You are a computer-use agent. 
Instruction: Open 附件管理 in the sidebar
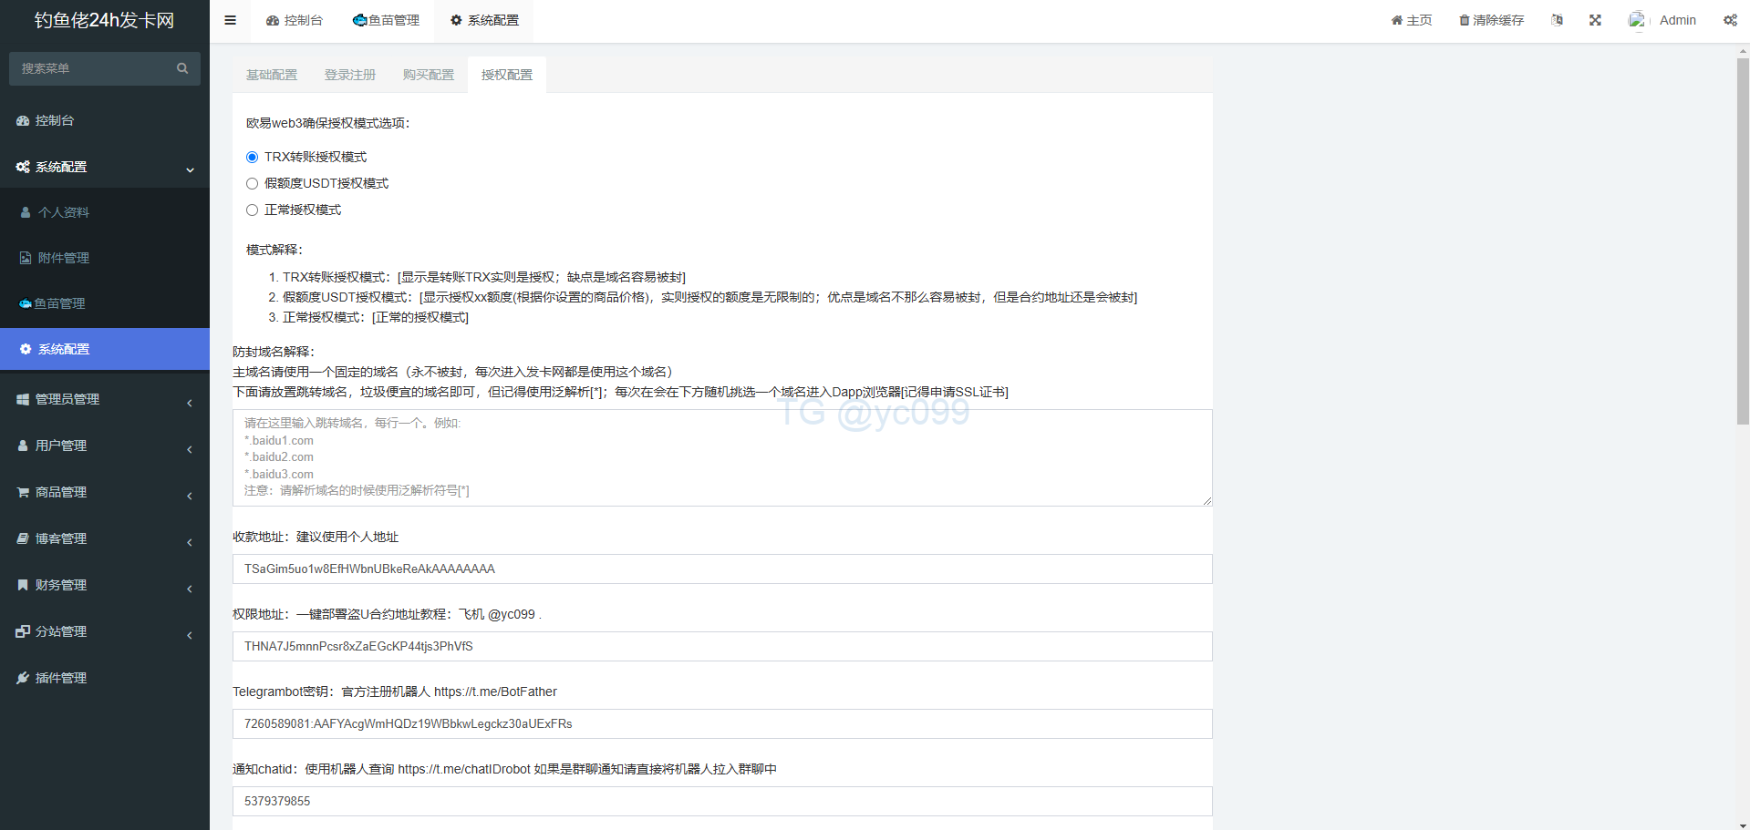(x=64, y=258)
